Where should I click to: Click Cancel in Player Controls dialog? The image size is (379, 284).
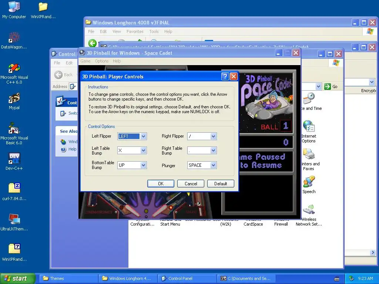click(191, 183)
